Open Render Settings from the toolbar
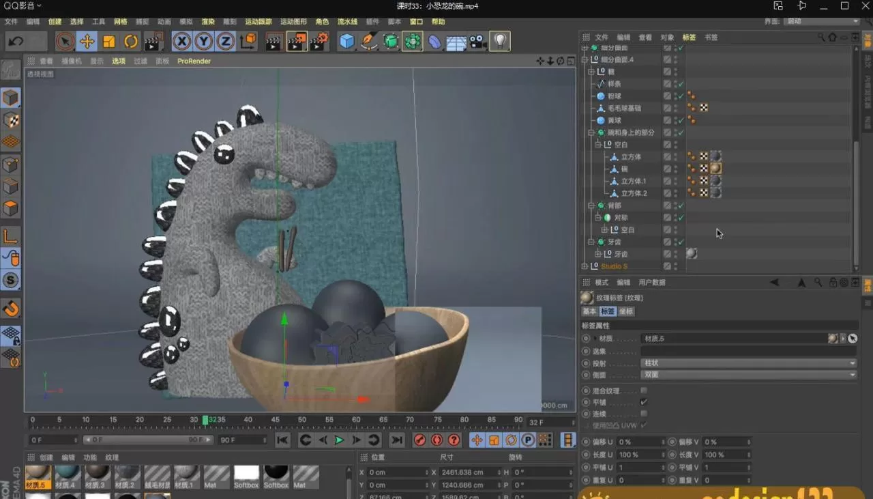 (x=319, y=42)
